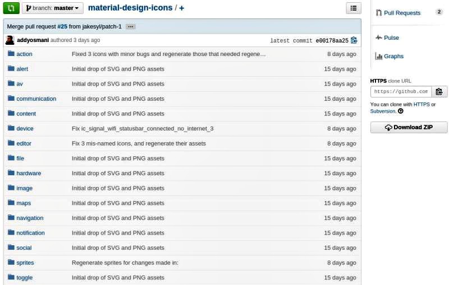
Task: Open commit 'Fixed 3 icons with minor bugs'
Action: click(x=169, y=54)
